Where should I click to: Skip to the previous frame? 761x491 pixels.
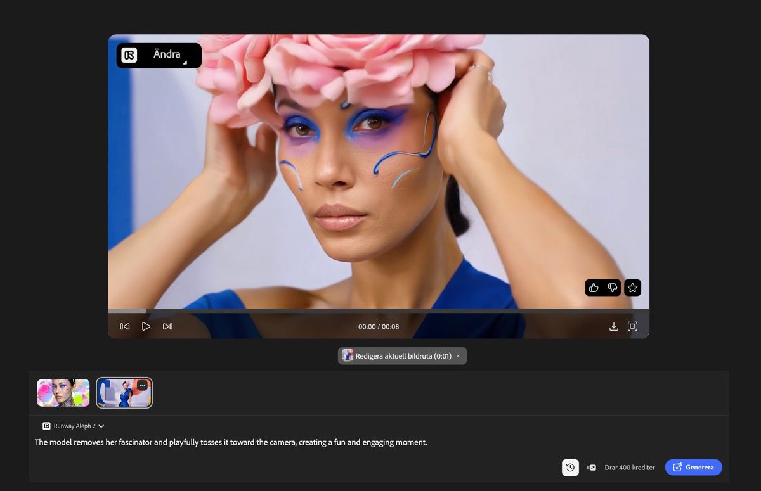125,326
